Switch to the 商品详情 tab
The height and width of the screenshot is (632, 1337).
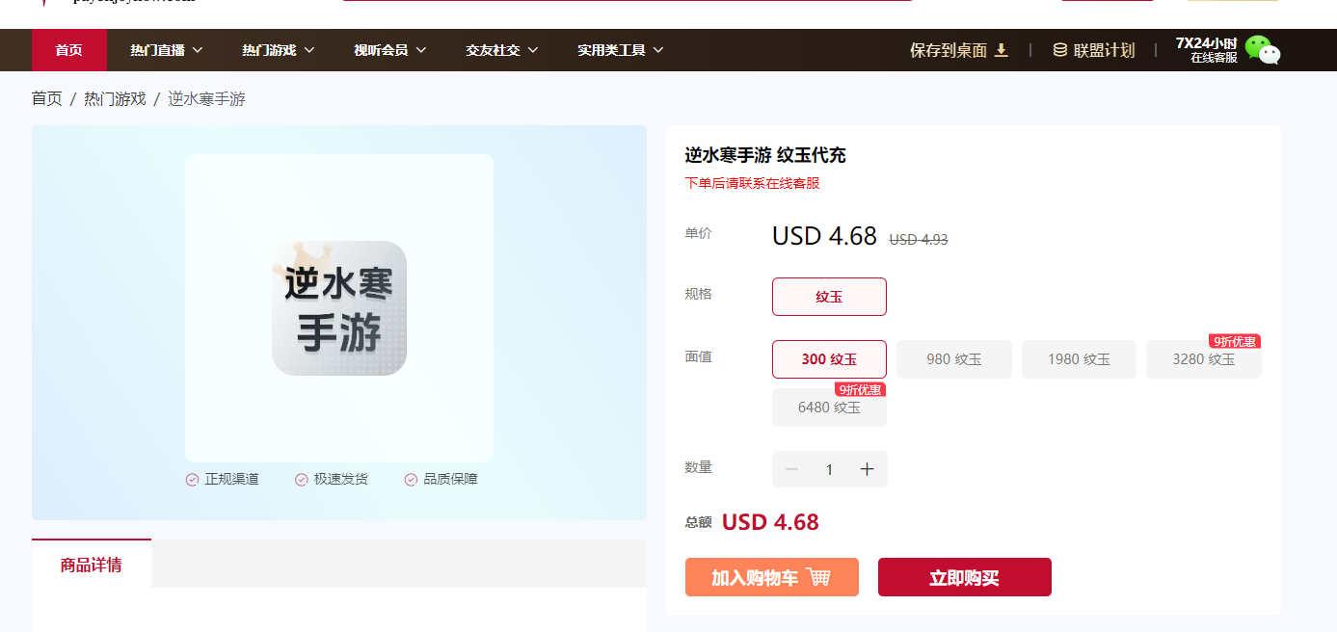pyautogui.click(x=91, y=565)
